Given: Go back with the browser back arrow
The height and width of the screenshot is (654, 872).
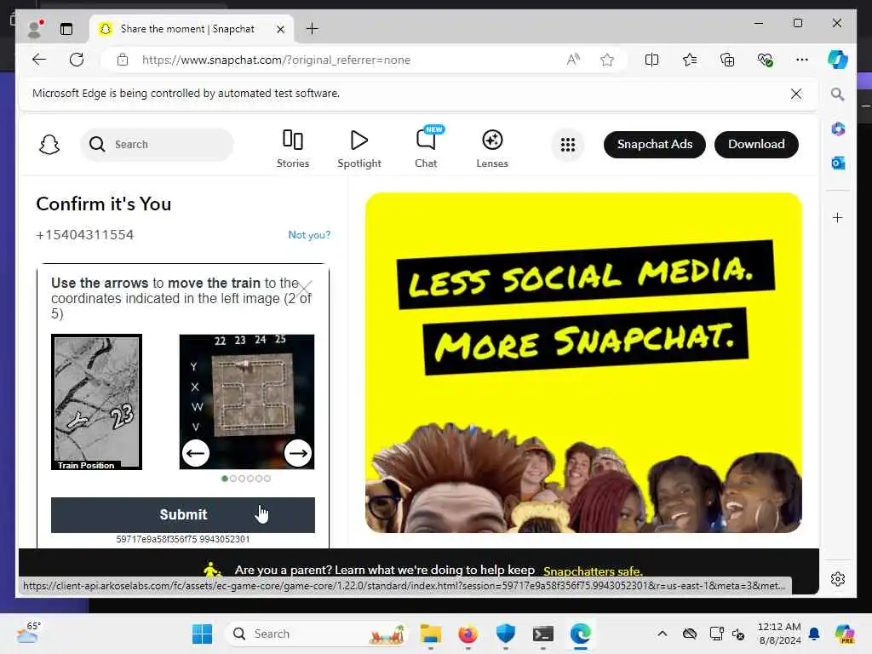Looking at the screenshot, I should (x=39, y=60).
